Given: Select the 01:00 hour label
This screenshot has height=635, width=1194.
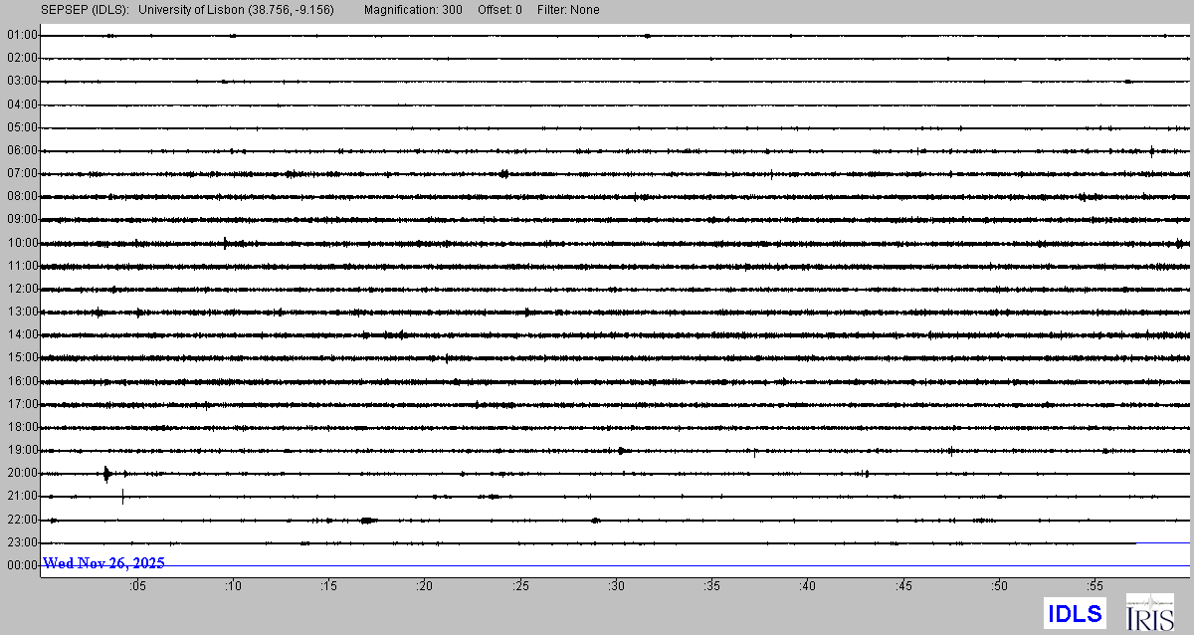Looking at the screenshot, I should tap(22, 35).
